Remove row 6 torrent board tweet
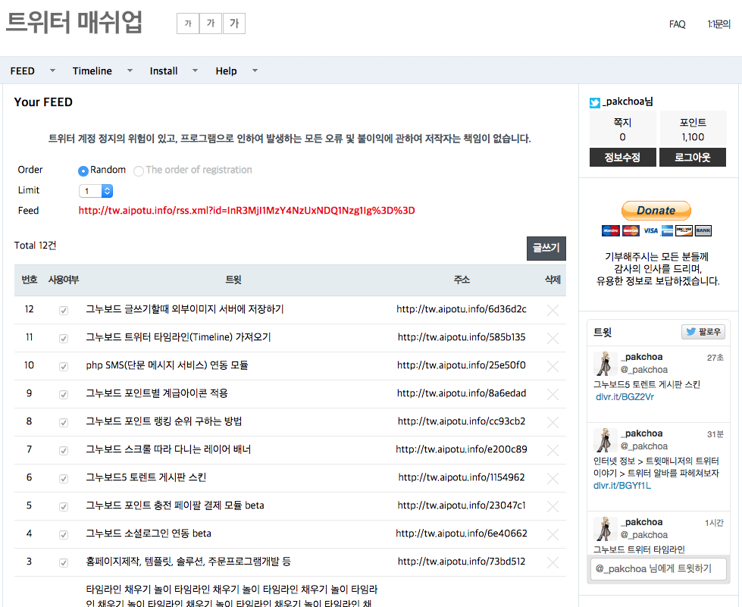This screenshot has width=742, height=607. [x=553, y=478]
